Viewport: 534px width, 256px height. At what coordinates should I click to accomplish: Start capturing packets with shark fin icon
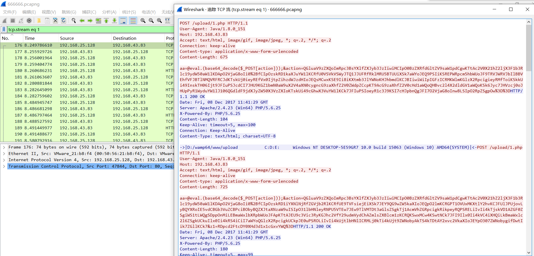(5, 21)
